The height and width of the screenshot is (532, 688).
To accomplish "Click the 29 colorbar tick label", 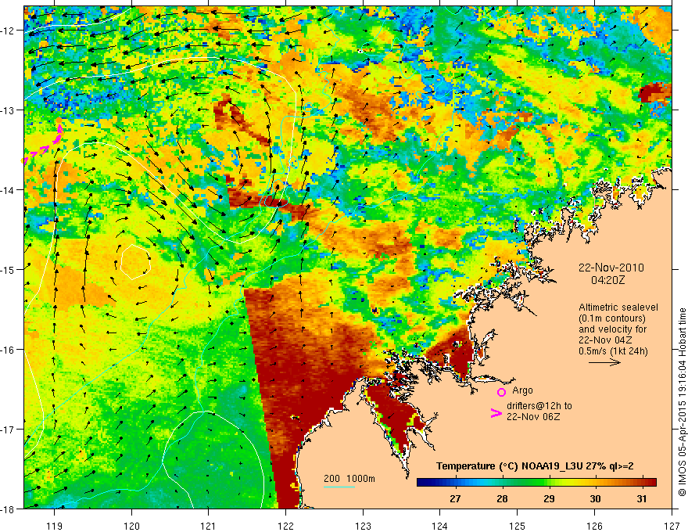I will click(x=549, y=498).
